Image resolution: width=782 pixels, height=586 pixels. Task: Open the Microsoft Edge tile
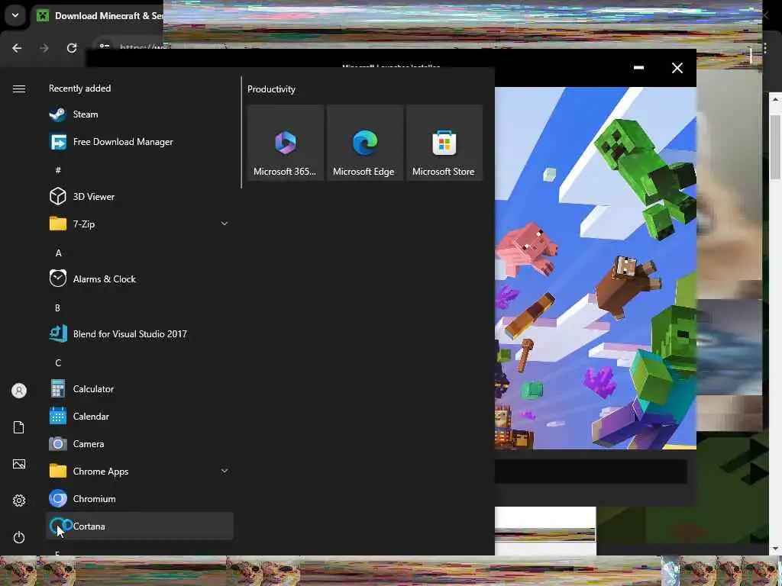coord(364,143)
